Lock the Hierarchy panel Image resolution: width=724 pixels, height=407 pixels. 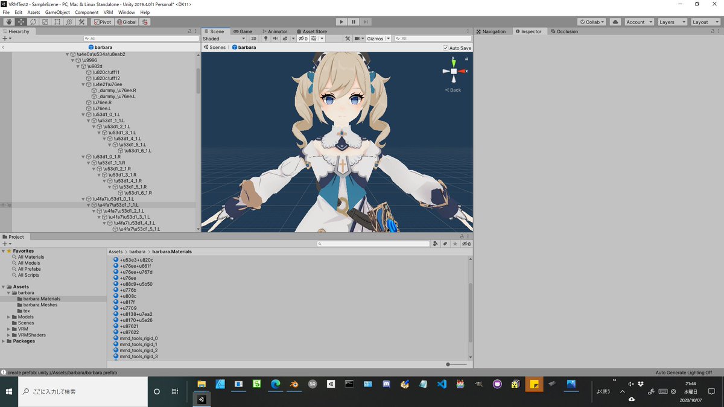point(189,31)
